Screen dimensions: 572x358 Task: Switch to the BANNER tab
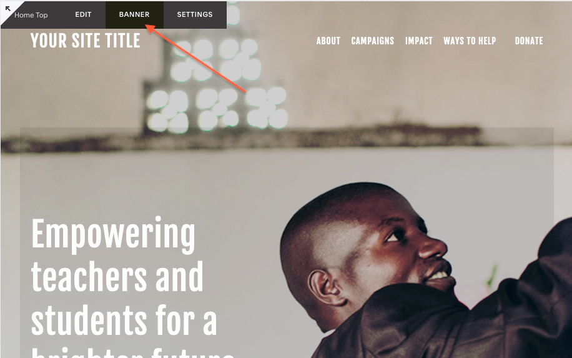[x=134, y=14]
